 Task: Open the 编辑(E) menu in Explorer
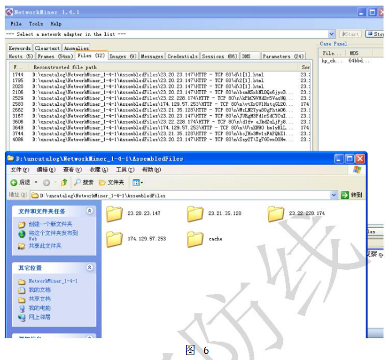[46, 169]
